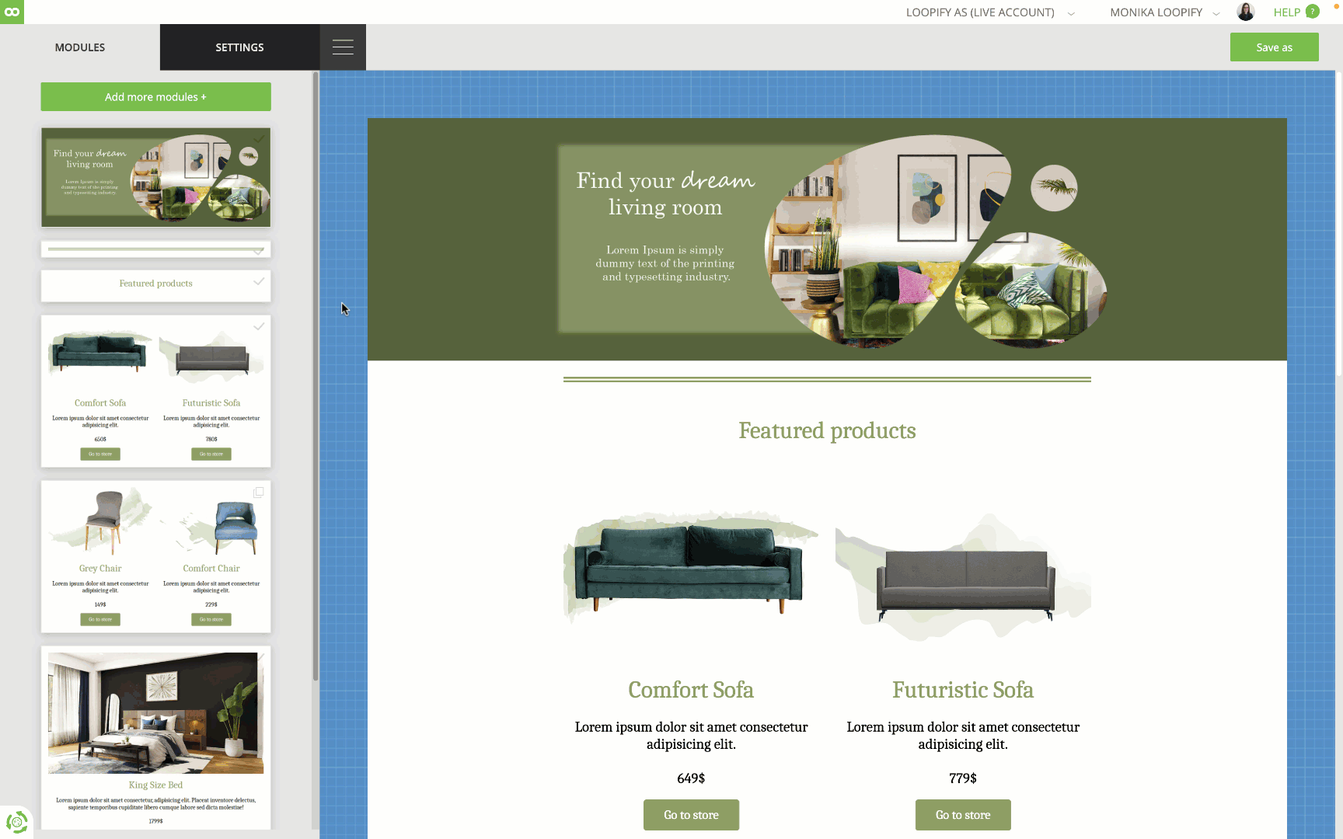Click Go to store under Futuristic Sofa in canvas
Screen dimensions: 1343x839
(x=963, y=815)
